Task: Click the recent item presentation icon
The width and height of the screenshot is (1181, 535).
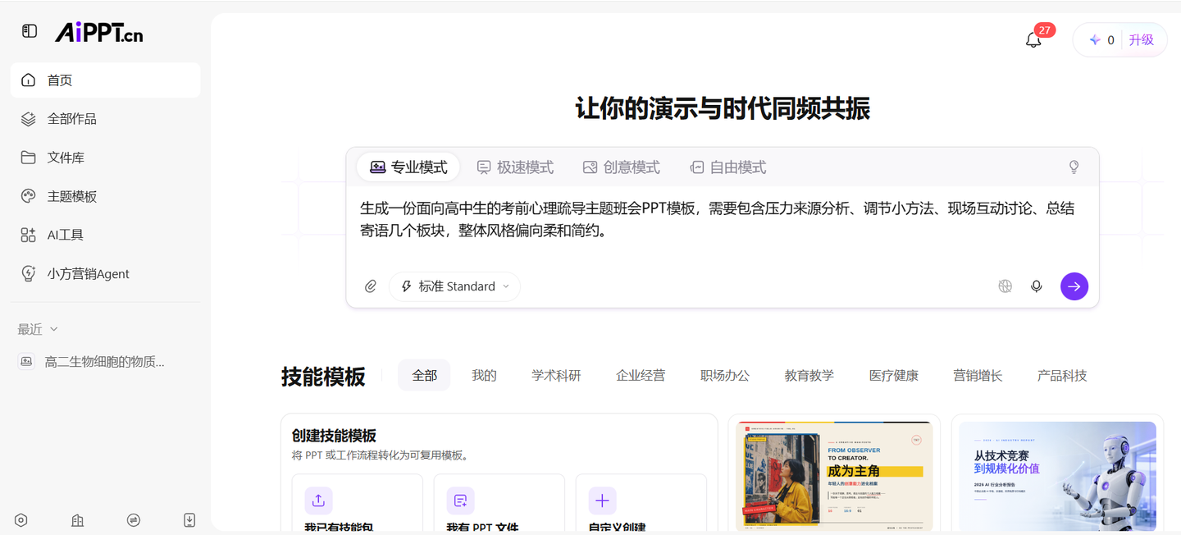Action: (x=26, y=362)
